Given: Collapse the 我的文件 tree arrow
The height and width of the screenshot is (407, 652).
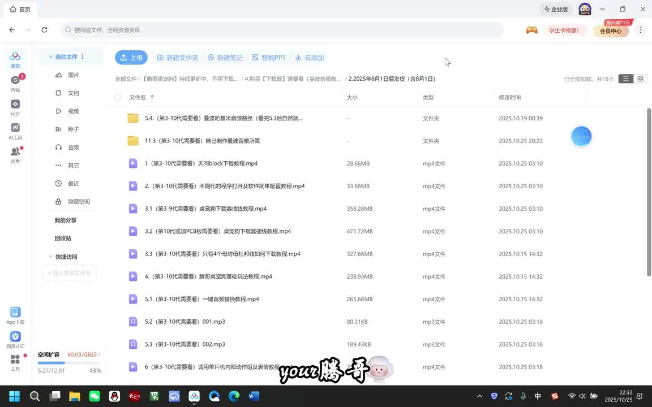Looking at the screenshot, I should click(x=50, y=57).
